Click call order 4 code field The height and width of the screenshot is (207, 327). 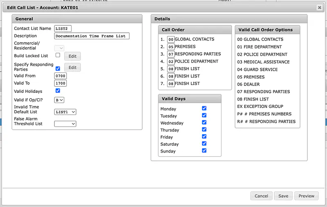click(x=171, y=61)
